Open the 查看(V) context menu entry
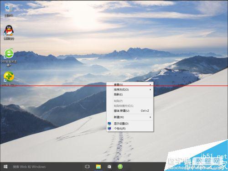The width and height of the screenshot is (228, 171). click(x=130, y=85)
